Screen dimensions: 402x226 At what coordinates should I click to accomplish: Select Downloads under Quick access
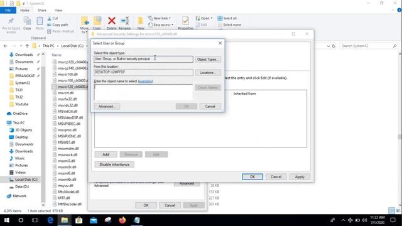point(24,55)
